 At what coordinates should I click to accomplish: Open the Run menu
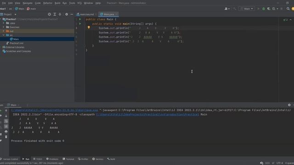click(x=64, y=3)
